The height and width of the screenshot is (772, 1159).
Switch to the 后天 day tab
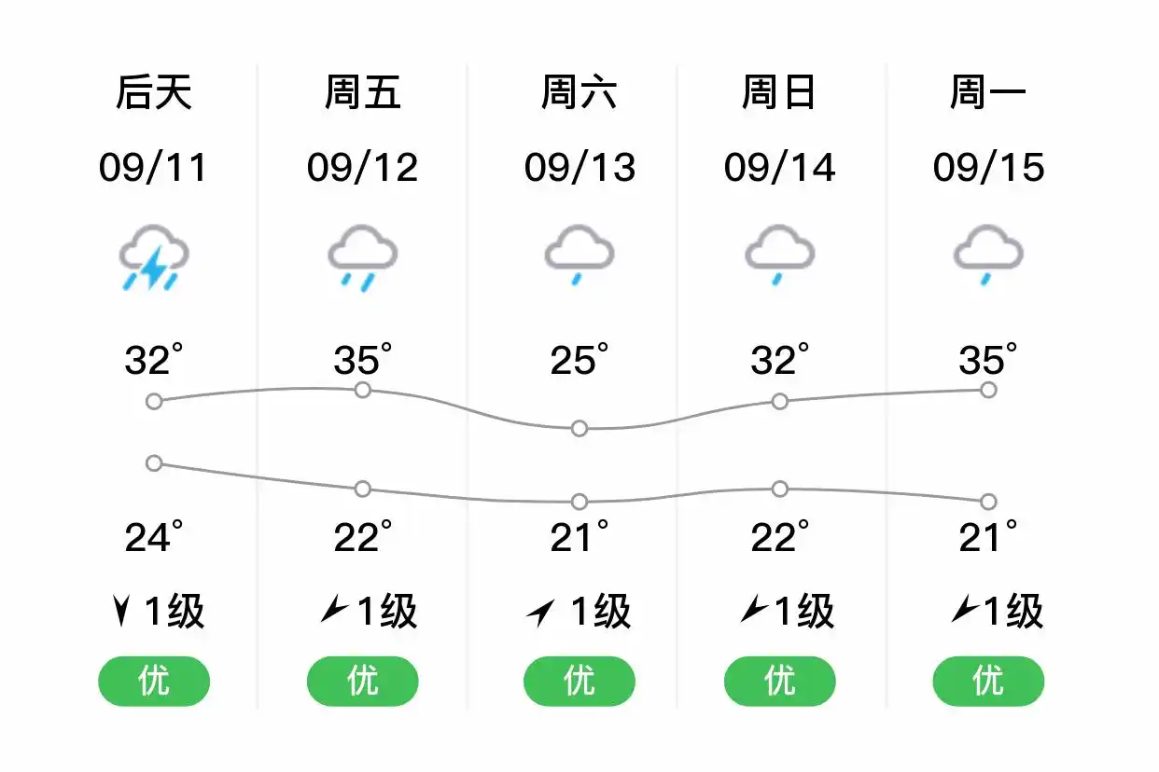click(153, 90)
